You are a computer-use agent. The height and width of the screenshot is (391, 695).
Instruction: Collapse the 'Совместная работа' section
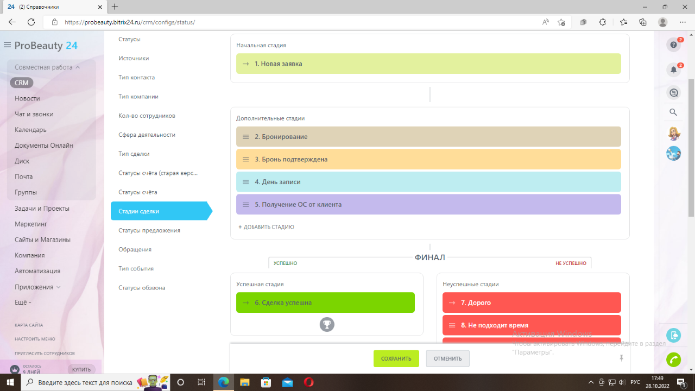[x=78, y=67]
